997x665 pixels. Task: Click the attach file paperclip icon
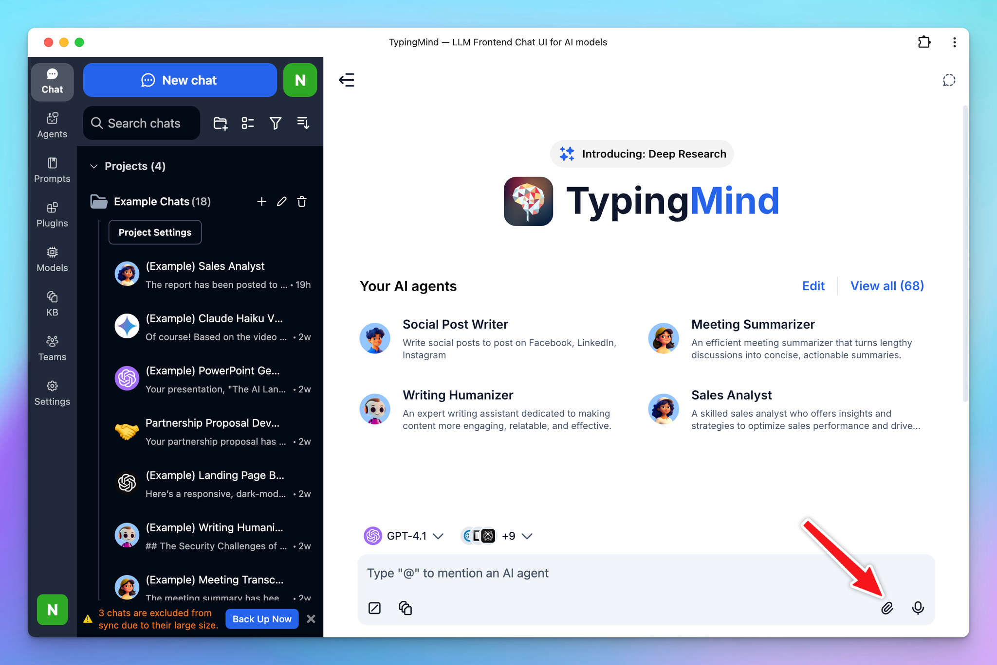(x=887, y=608)
